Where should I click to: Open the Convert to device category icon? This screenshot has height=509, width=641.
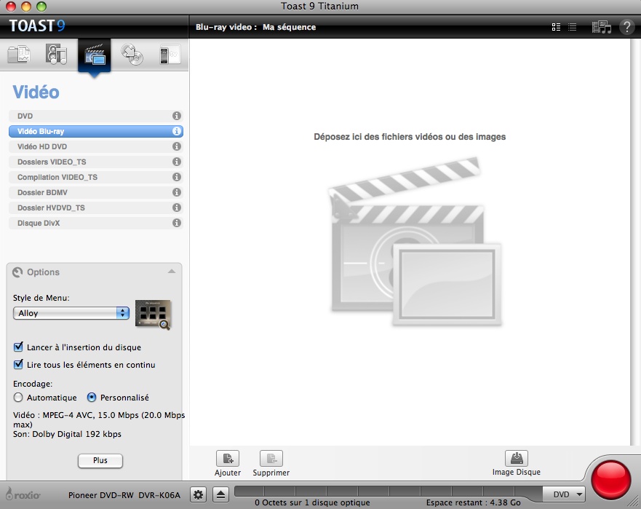pyautogui.click(x=170, y=55)
